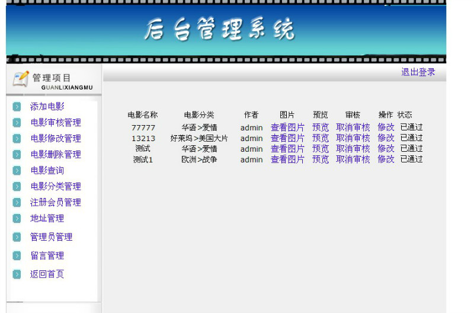Open 地址管理 in the sidebar
474x313 pixels.
[x=47, y=218]
